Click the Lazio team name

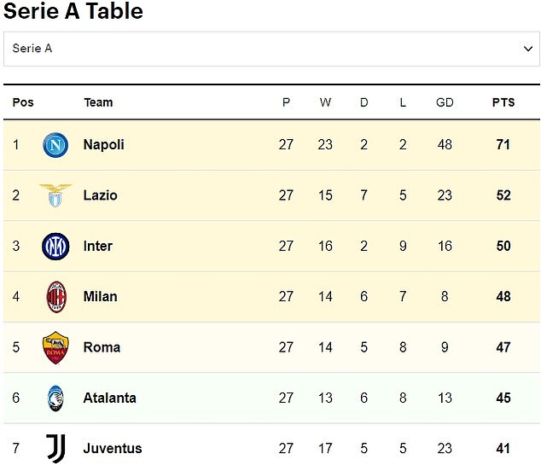click(100, 195)
